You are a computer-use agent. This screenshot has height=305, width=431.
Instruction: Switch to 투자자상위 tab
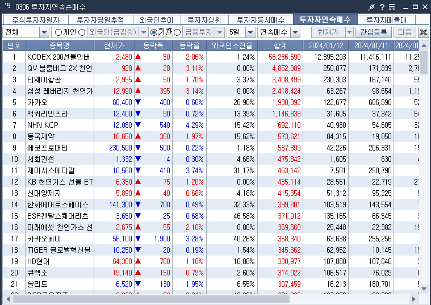click(204, 20)
